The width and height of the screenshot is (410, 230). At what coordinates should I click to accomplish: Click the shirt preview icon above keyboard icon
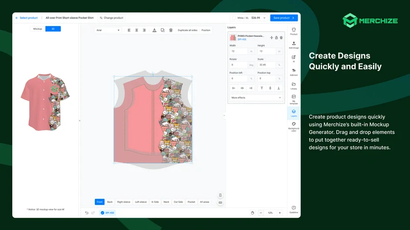click(x=220, y=195)
